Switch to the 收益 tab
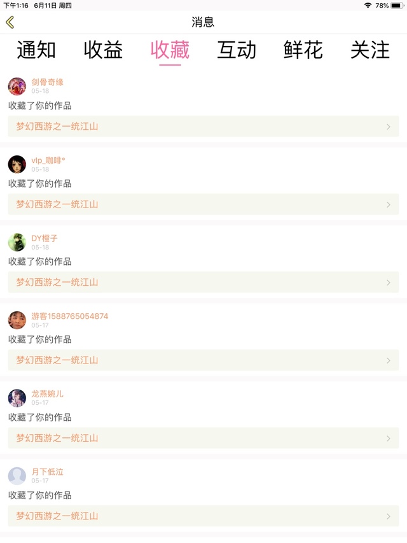This screenshot has height=543, width=407. pyautogui.click(x=103, y=50)
